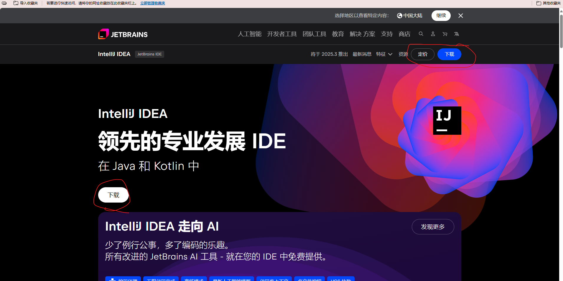The height and width of the screenshot is (281, 563).
Task: Click the vertical page scrollbar thumb
Action: [561, 31]
